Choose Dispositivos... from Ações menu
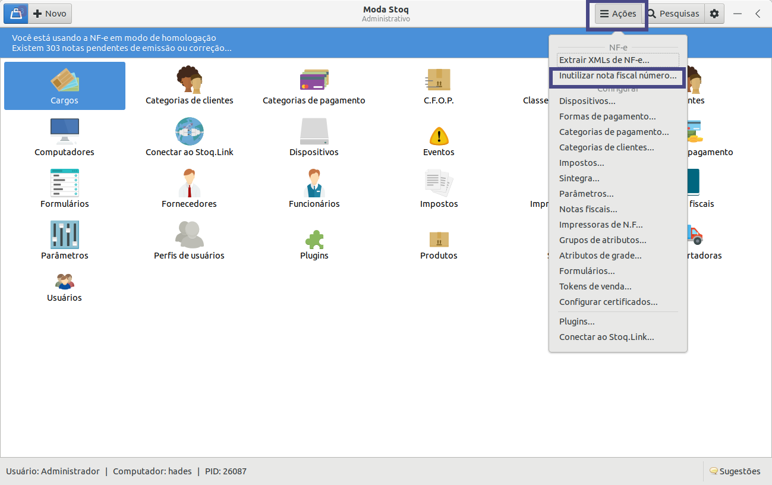The width and height of the screenshot is (772, 485). point(618,101)
